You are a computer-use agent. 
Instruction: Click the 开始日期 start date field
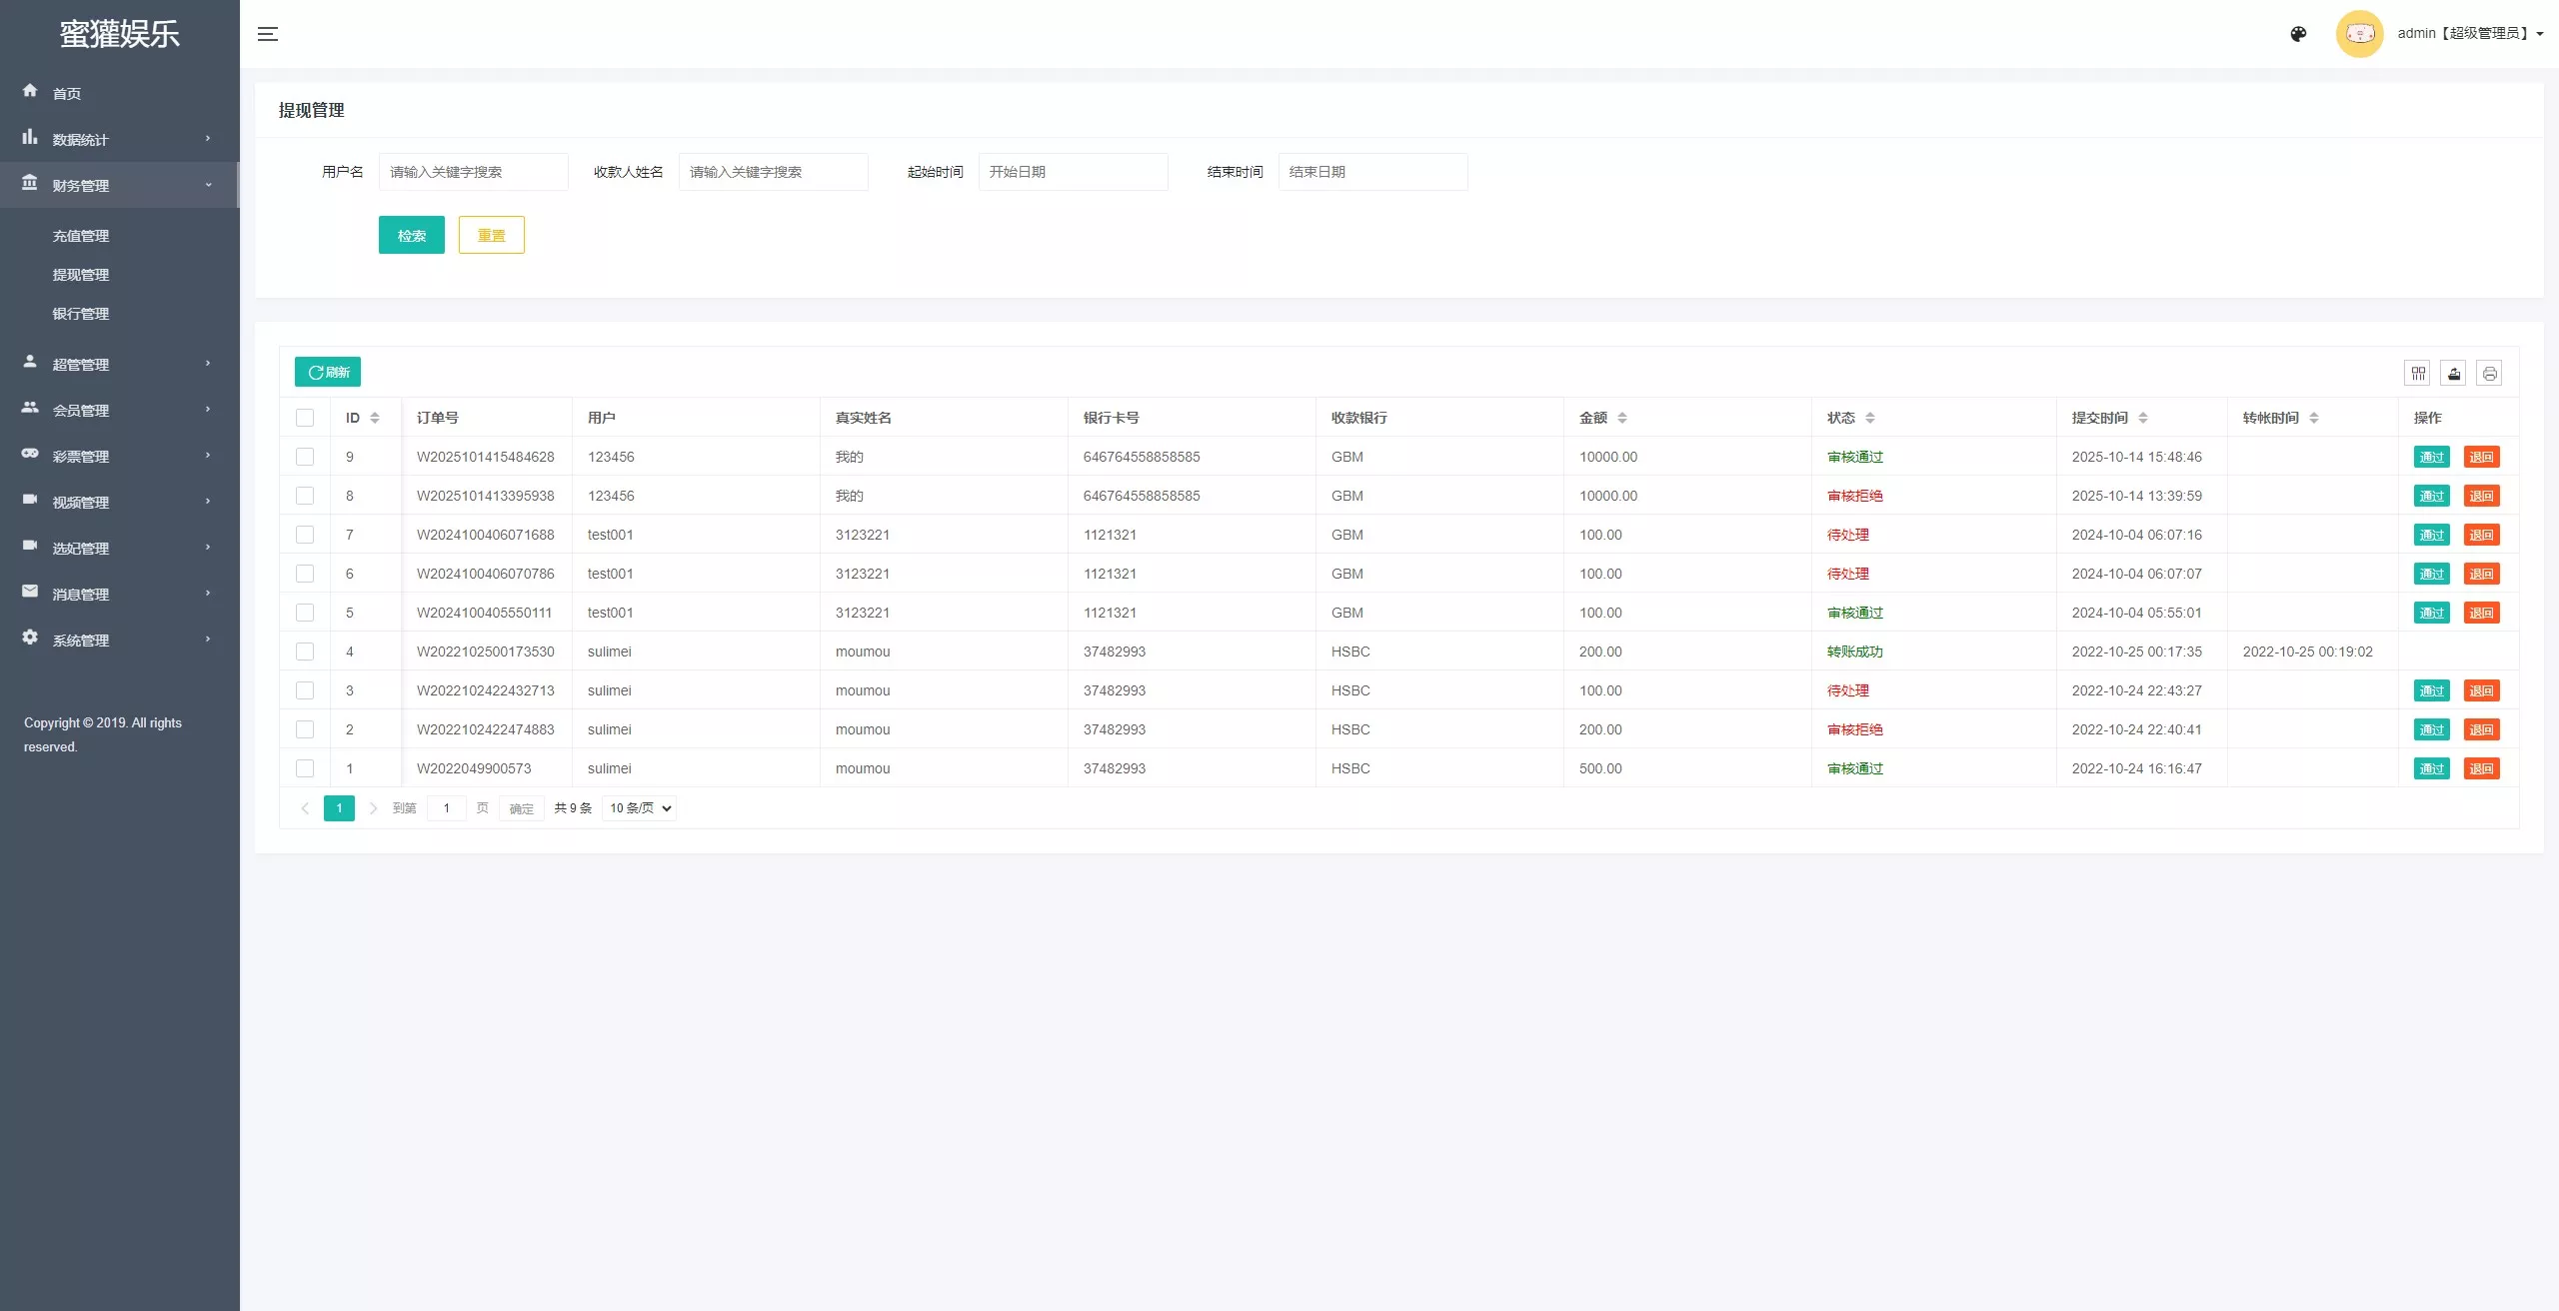coord(1073,172)
